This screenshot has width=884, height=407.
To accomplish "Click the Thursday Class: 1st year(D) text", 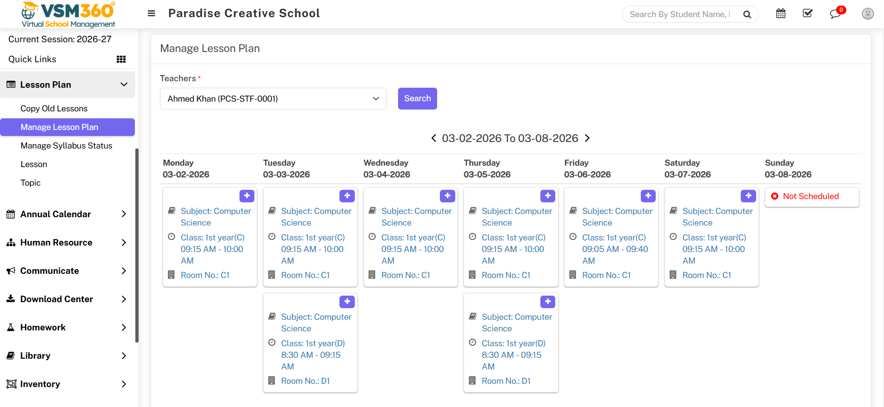I will coord(513,343).
